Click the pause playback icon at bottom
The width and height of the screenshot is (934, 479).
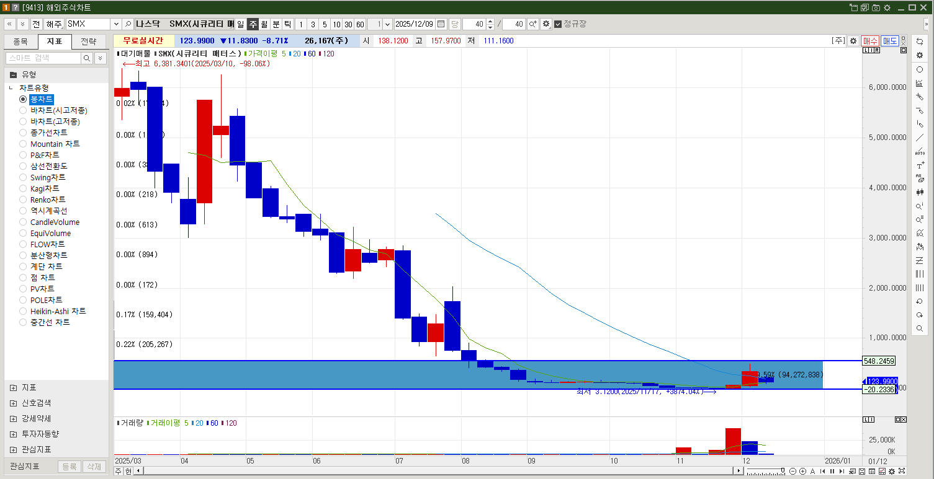[832, 471]
